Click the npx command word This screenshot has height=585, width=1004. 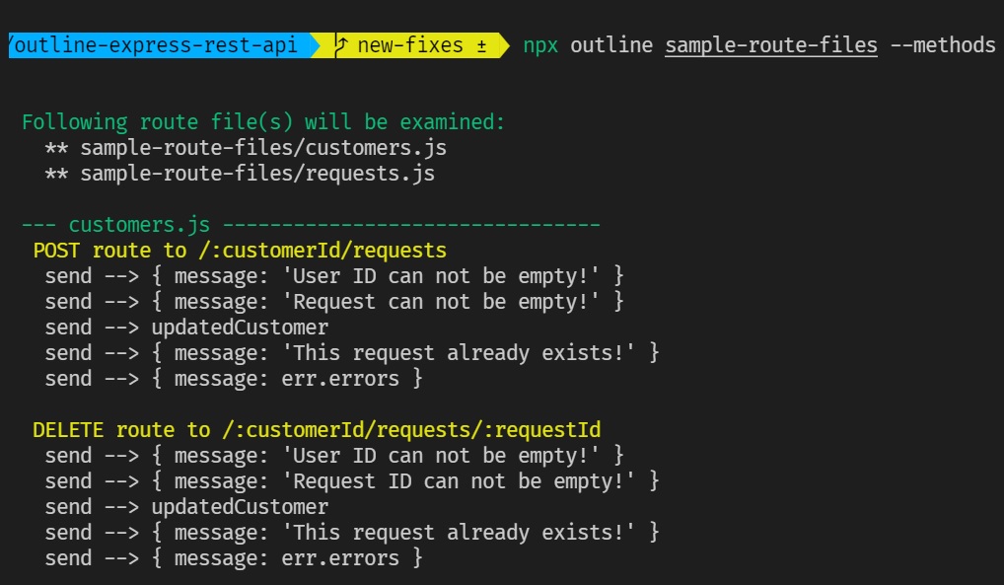pyautogui.click(x=541, y=45)
